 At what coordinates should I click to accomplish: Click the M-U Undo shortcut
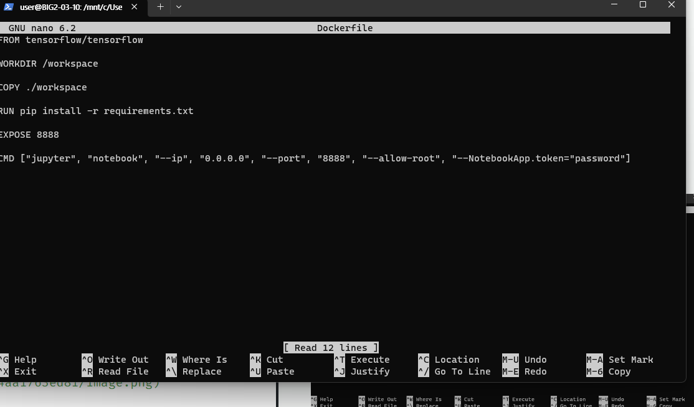[524, 360]
